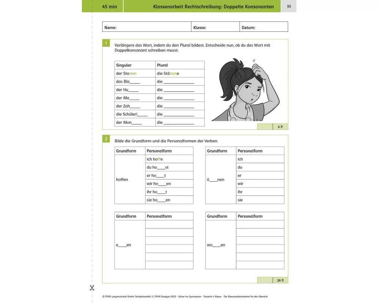Click the 26 P. points box

[280, 280]
